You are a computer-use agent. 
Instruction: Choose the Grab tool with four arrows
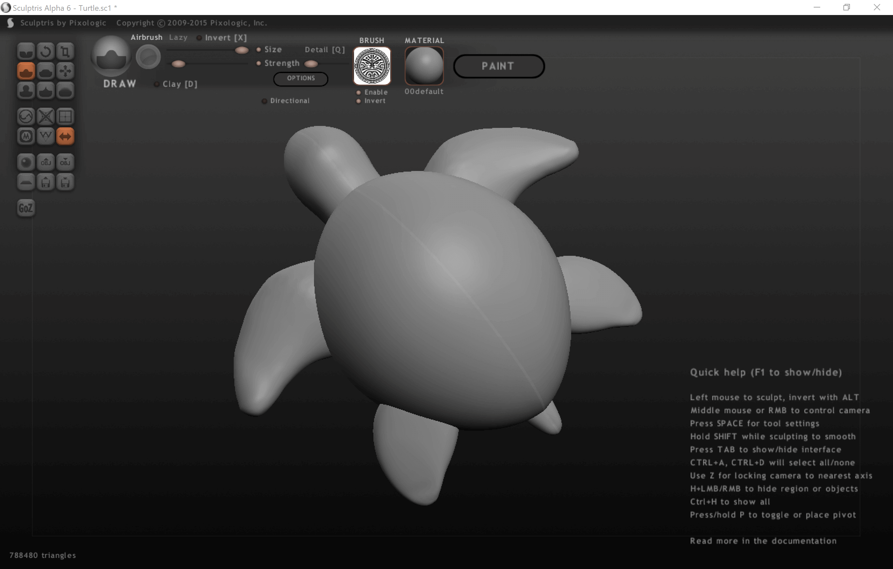pyautogui.click(x=65, y=71)
